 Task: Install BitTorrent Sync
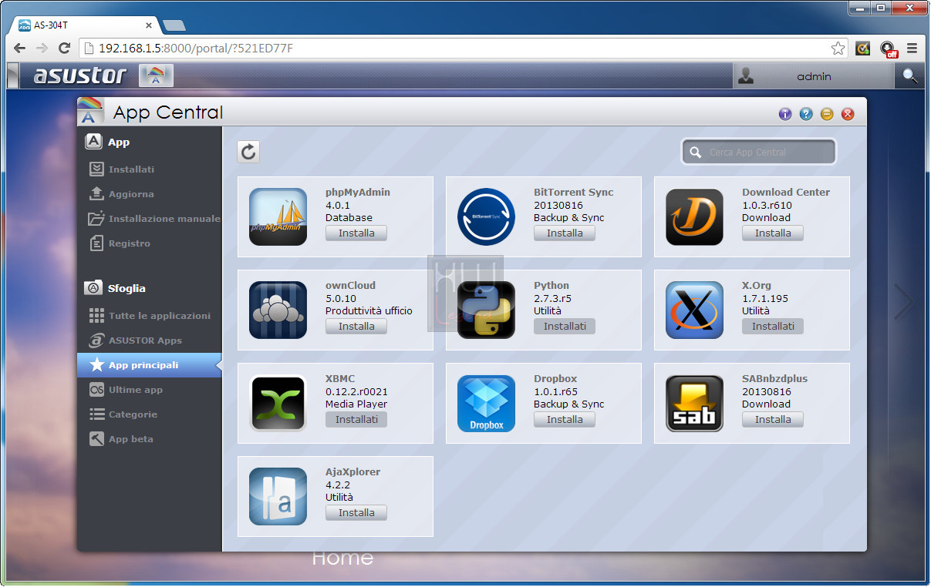point(565,233)
